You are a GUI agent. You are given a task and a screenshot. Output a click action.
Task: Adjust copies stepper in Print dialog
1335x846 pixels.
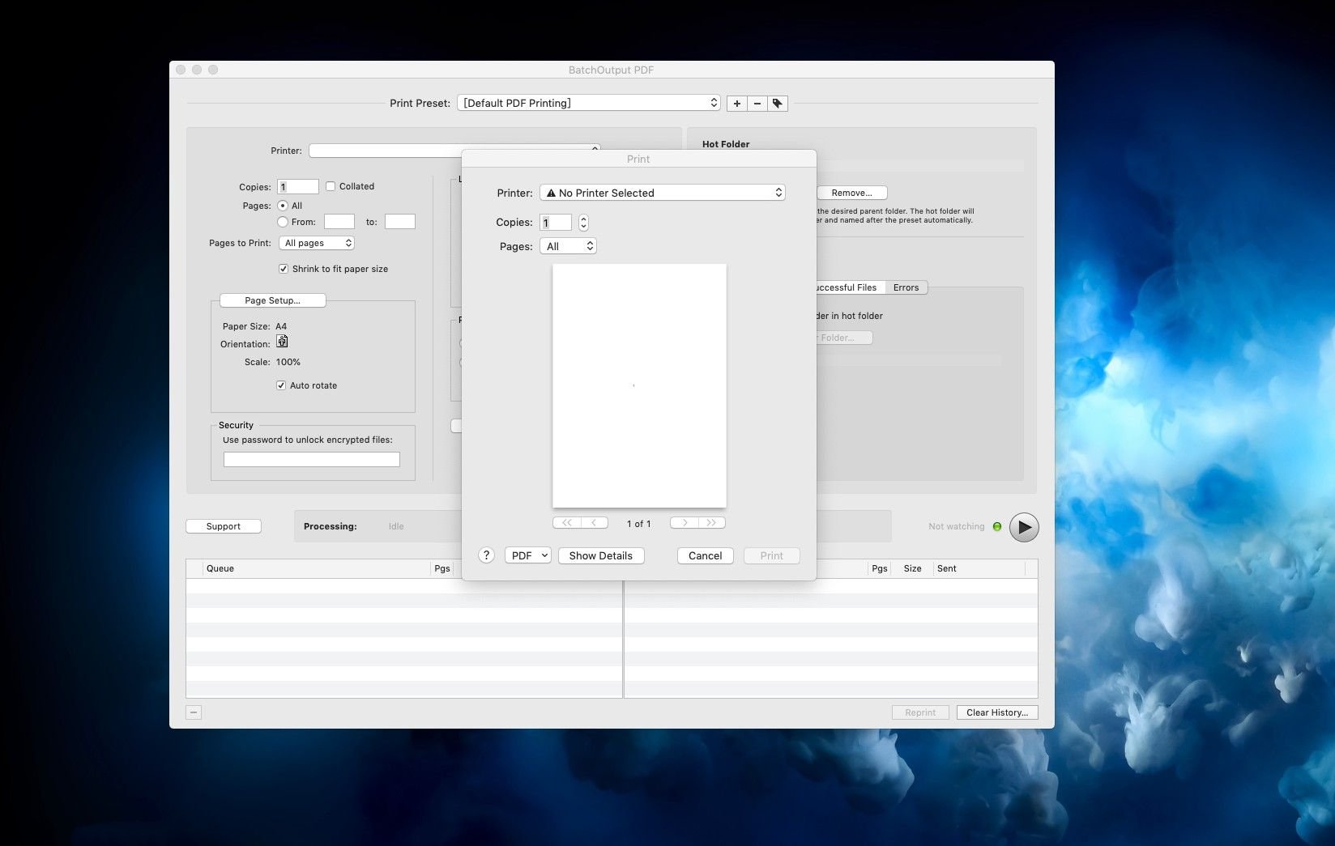[x=583, y=223]
